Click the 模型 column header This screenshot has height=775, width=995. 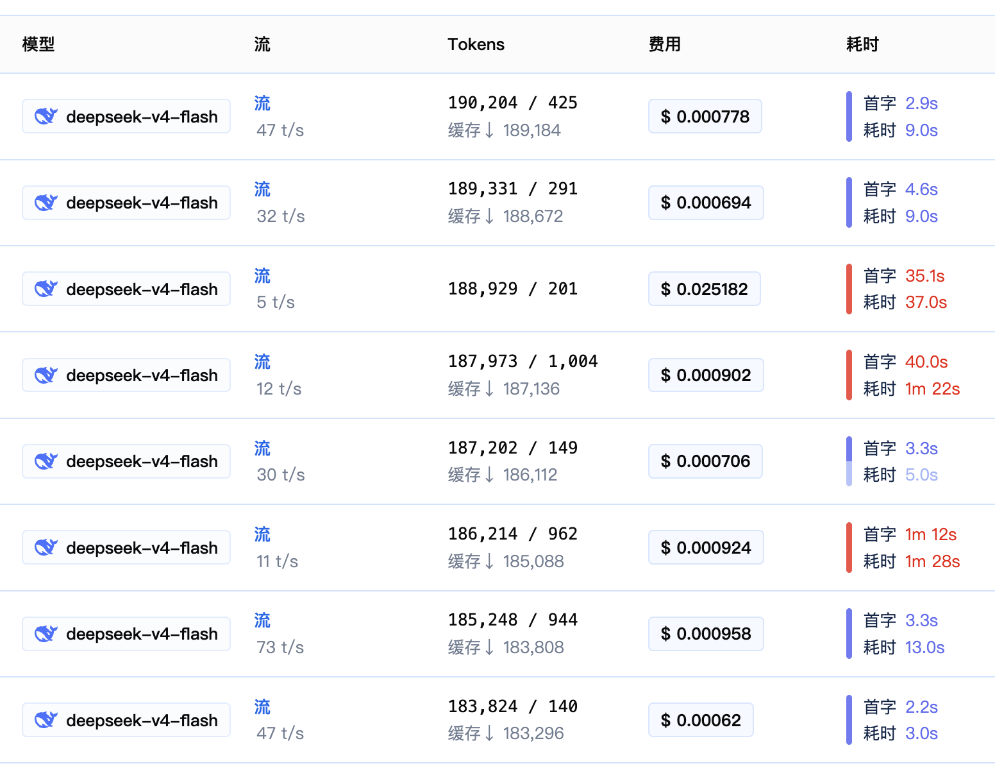[38, 44]
